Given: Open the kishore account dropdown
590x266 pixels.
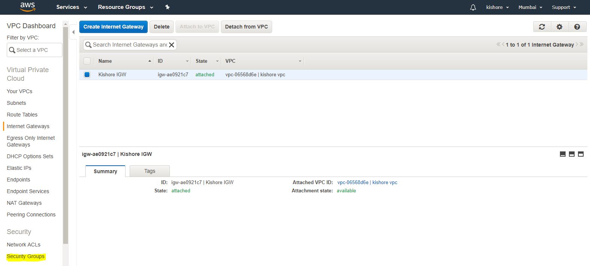Looking at the screenshot, I should tap(497, 7).
